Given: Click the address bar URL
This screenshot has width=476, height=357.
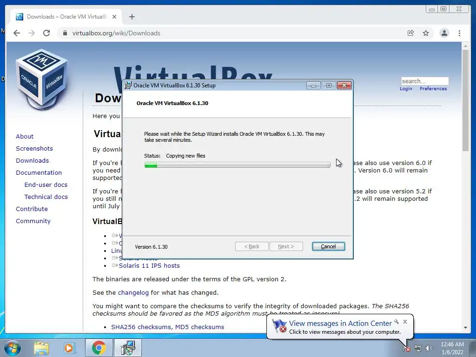Looking at the screenshot, I should click(x=116, y=33).
